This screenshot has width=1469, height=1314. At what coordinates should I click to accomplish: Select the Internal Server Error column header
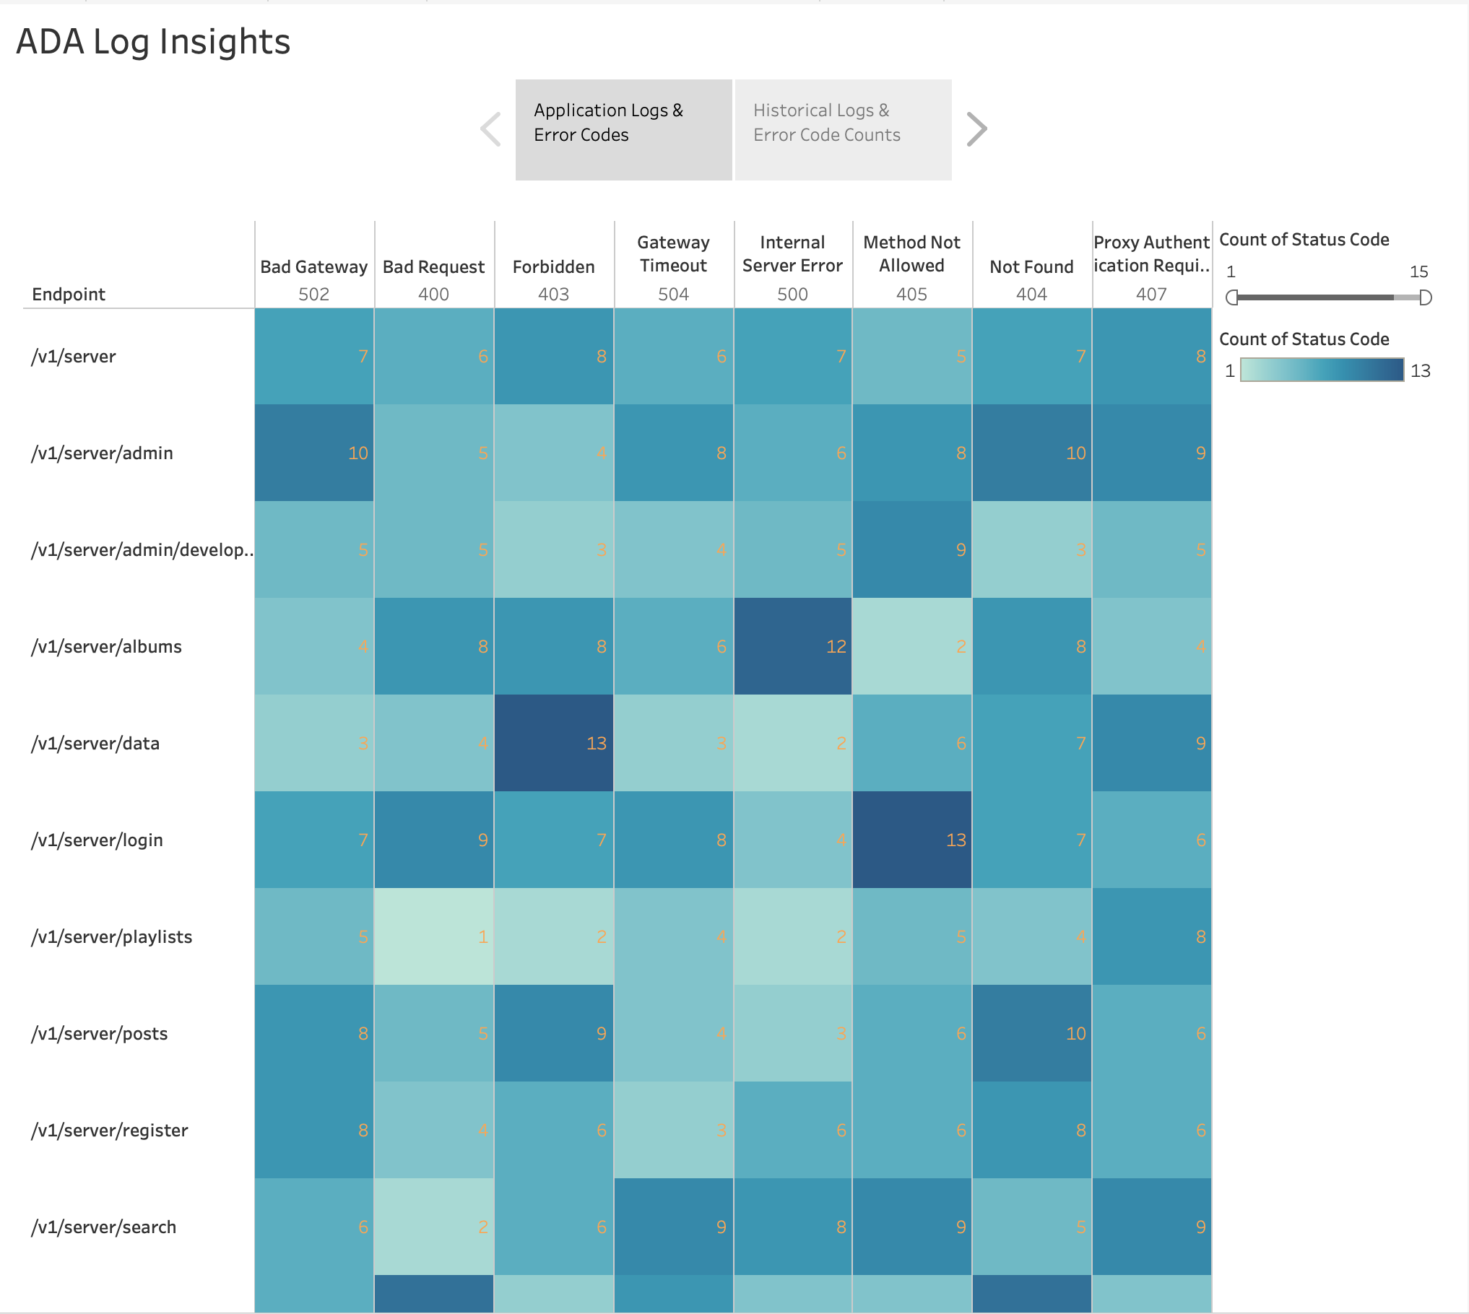[792, 254]
